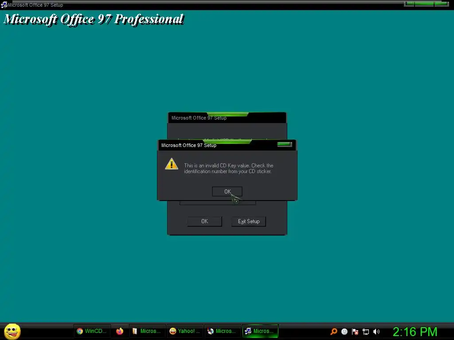Click the volume speaker tray icon
The height and width of the screenshot is (340, 454).
(376, 331)
